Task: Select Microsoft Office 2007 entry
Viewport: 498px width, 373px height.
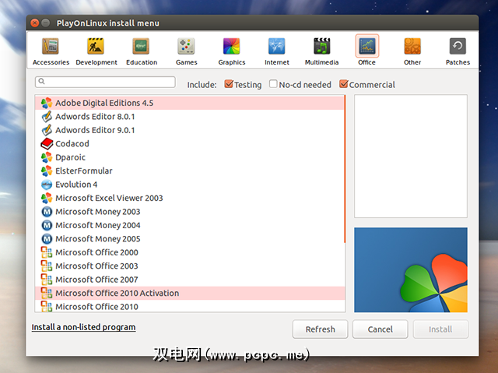Action: coord(190,280)
